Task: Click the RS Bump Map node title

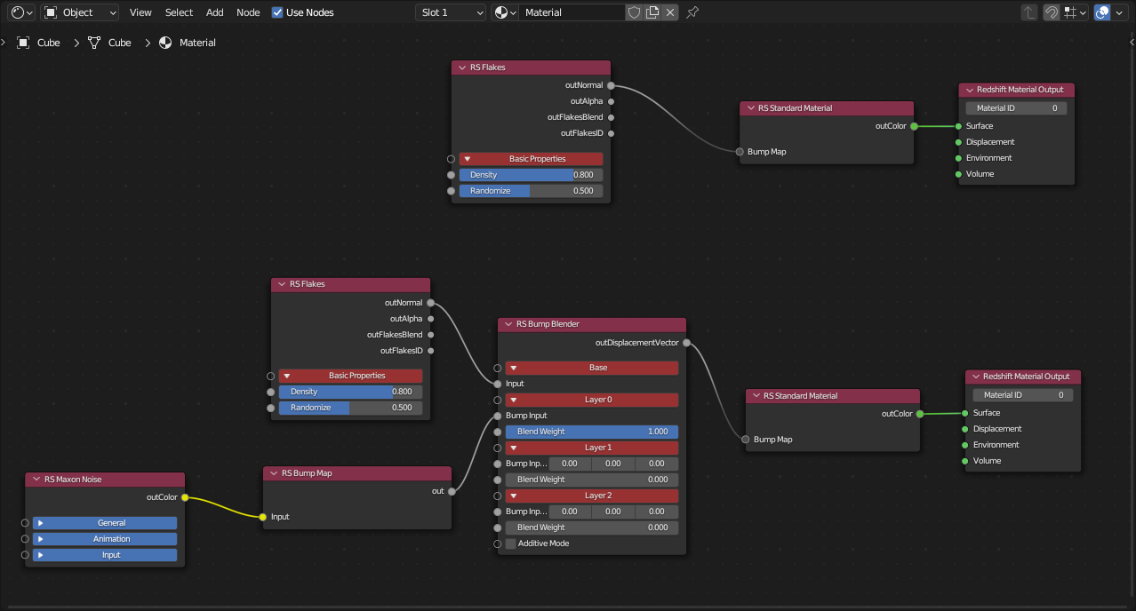Action: [x=307, y=473]
